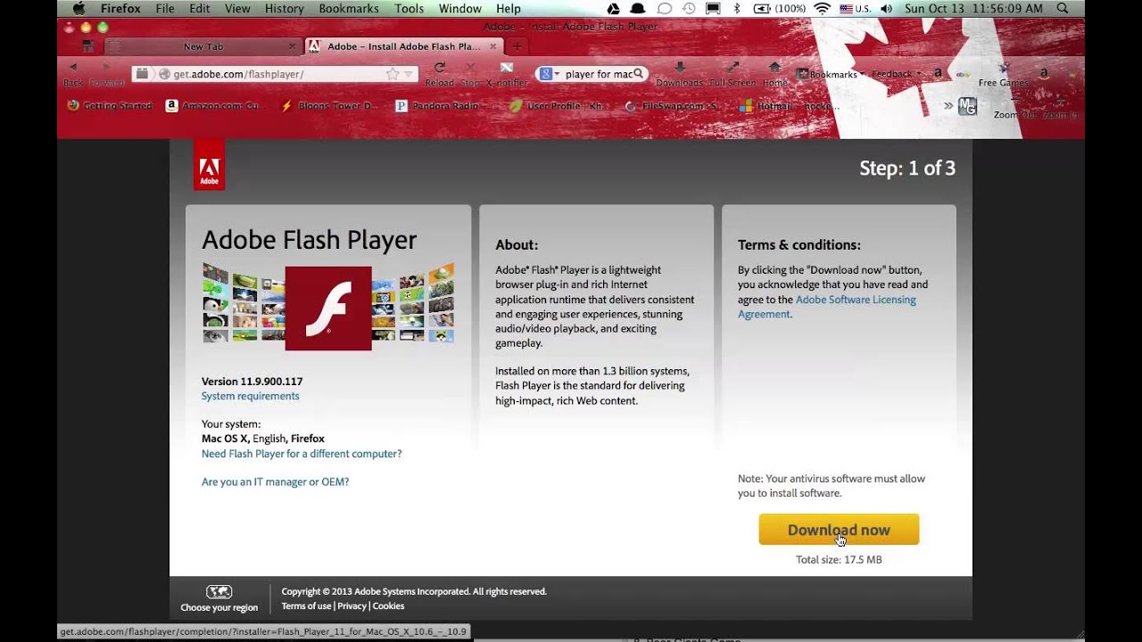Viewport: 1142px width, 642px height.
Task: Show more bookmarks with the chevron
Action: 948,105
